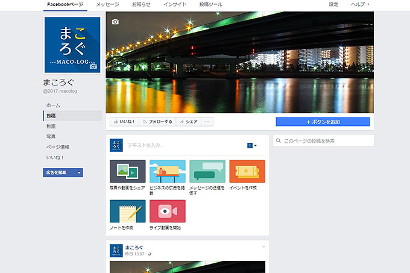Open the create note notepad tile
The width and height of the screenshot is (410, 273).
pos(128,211)
